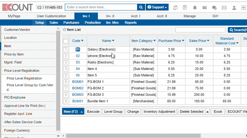Click the logout arrow icon
This screenshot has width=247, height=138.
pos(244,7)
